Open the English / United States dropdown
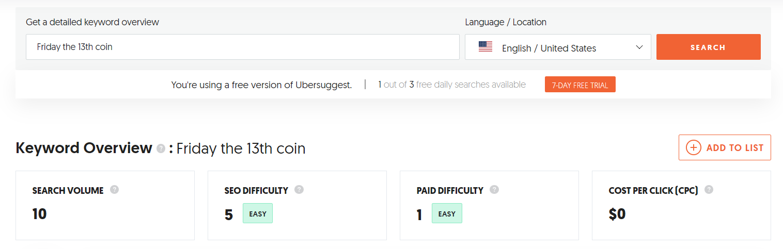783x249 pixels. 558,47
